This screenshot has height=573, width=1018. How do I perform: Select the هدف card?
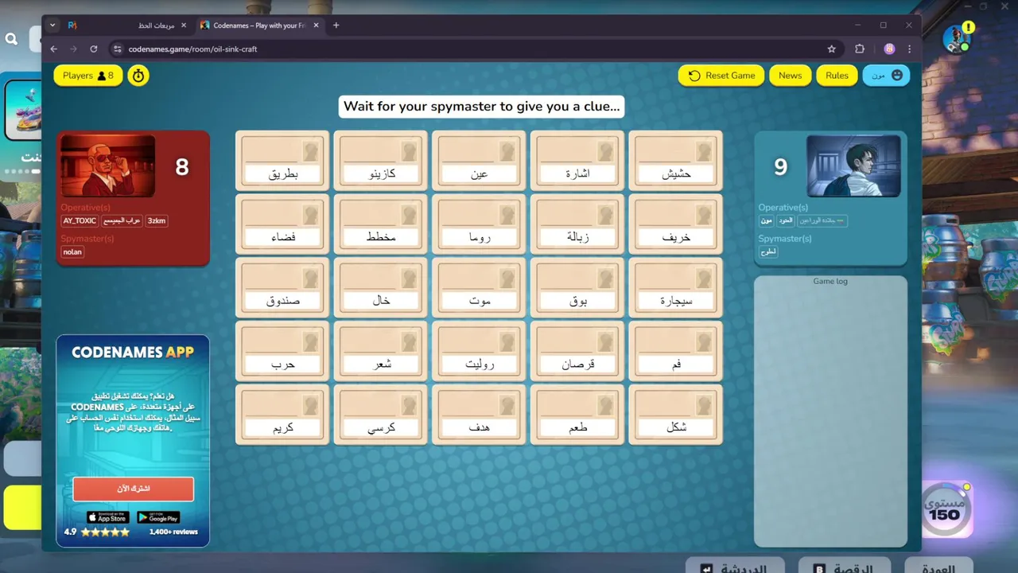(x=479, y=415)
